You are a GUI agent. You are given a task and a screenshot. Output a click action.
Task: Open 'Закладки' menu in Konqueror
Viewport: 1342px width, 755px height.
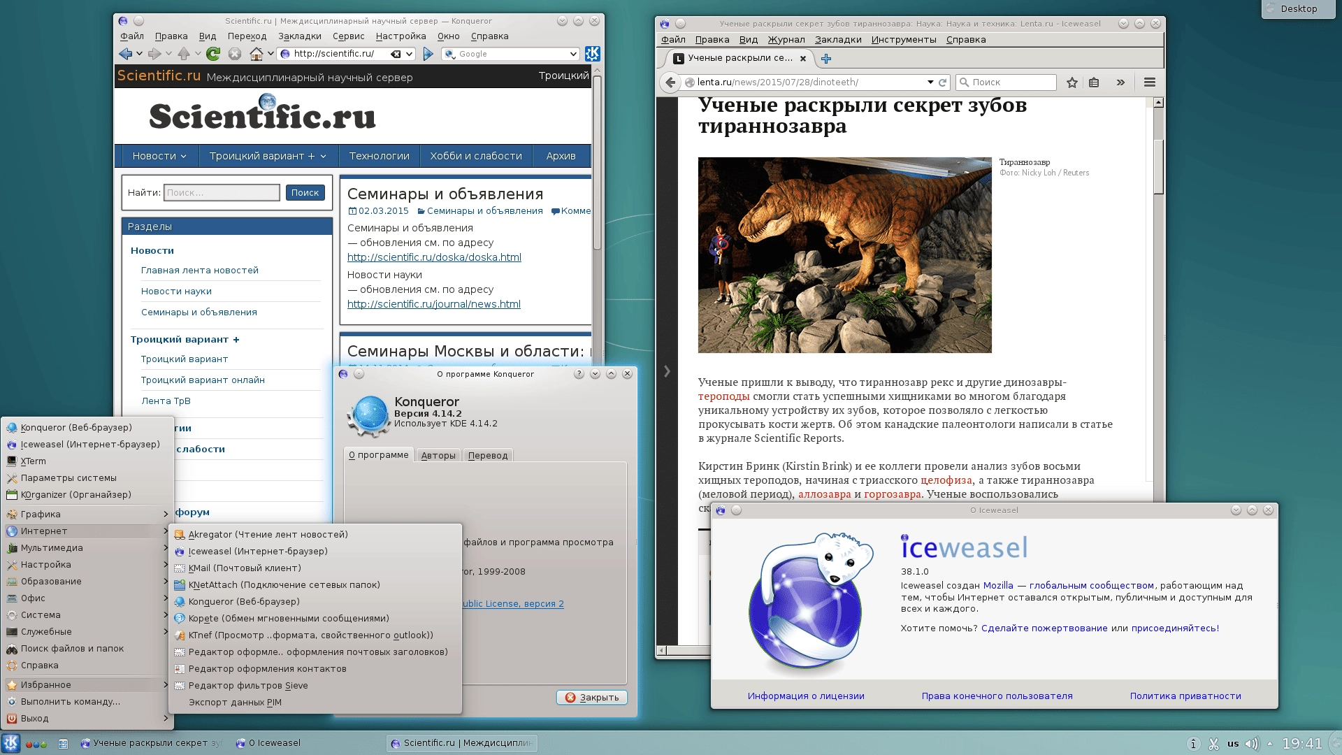pos(300,36)
